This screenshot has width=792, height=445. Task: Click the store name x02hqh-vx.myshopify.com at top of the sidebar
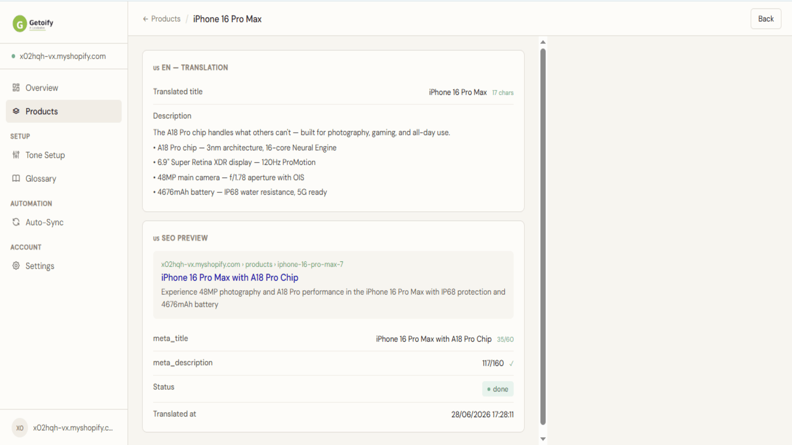pyautogui.click(x=62, y=56)
